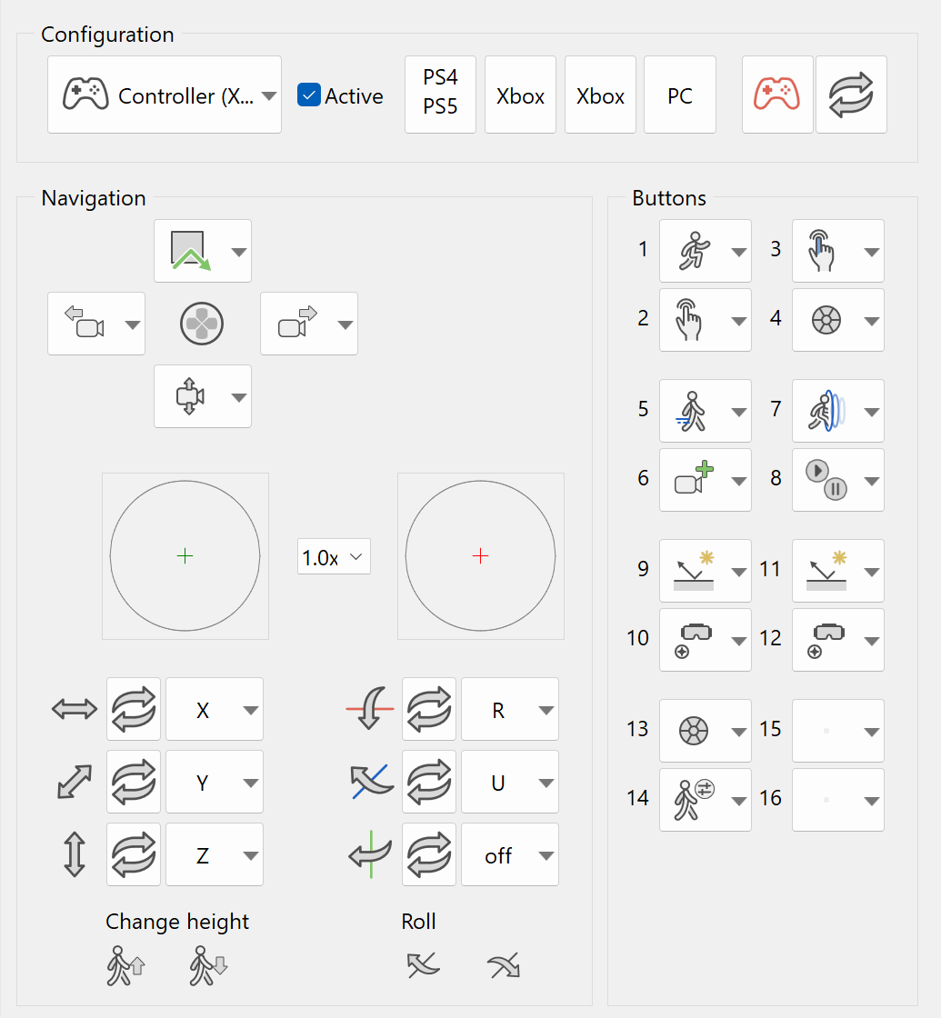Click the VR headset icon on button 10
The image size is (941, 1018).
pyautogui.click(x=696, y=639)
